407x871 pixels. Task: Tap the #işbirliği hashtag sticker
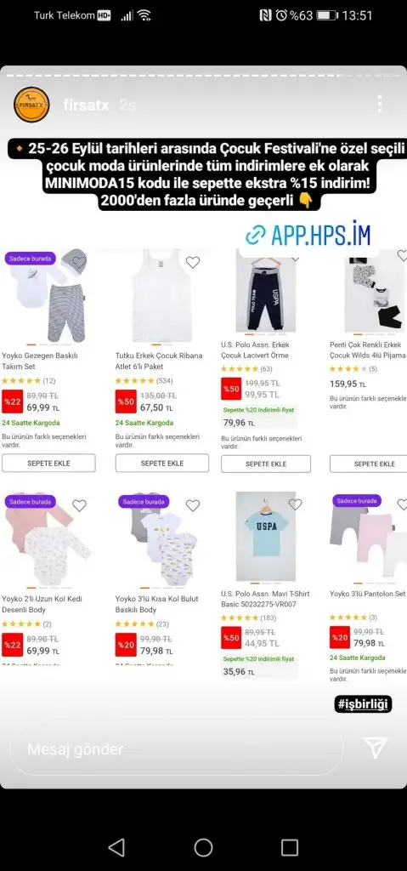(x=364, y=704)
